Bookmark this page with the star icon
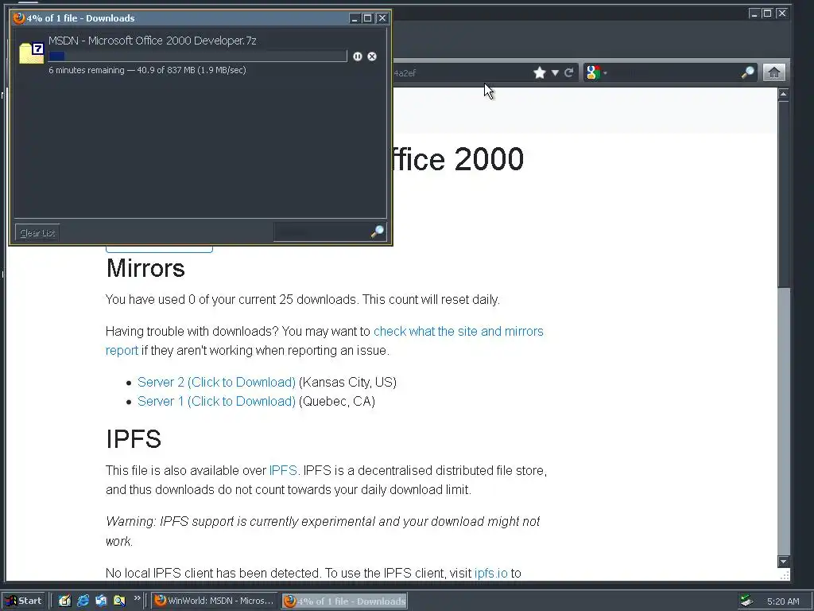The height and width of the screenshot is (611, 814). click(x=540, y=72)
